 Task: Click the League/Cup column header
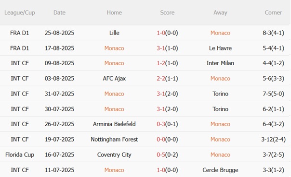click(x=20, y=12)
